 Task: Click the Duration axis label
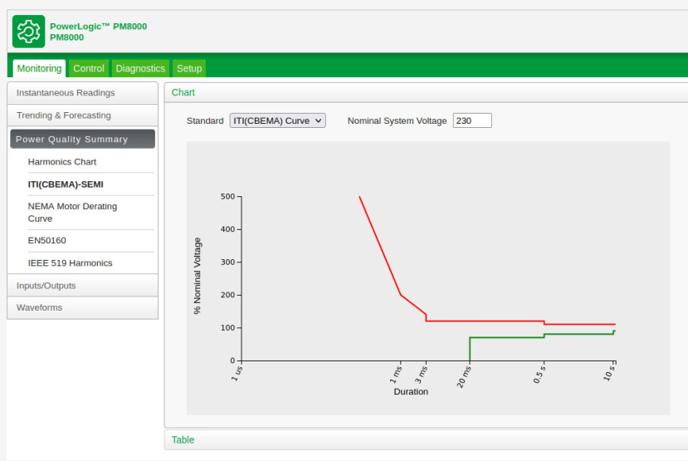[411, 391]
